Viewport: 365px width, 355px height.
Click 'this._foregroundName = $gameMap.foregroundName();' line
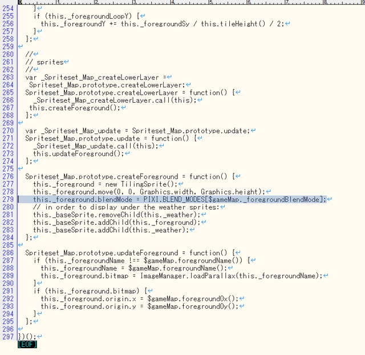[x=134, y=268]
